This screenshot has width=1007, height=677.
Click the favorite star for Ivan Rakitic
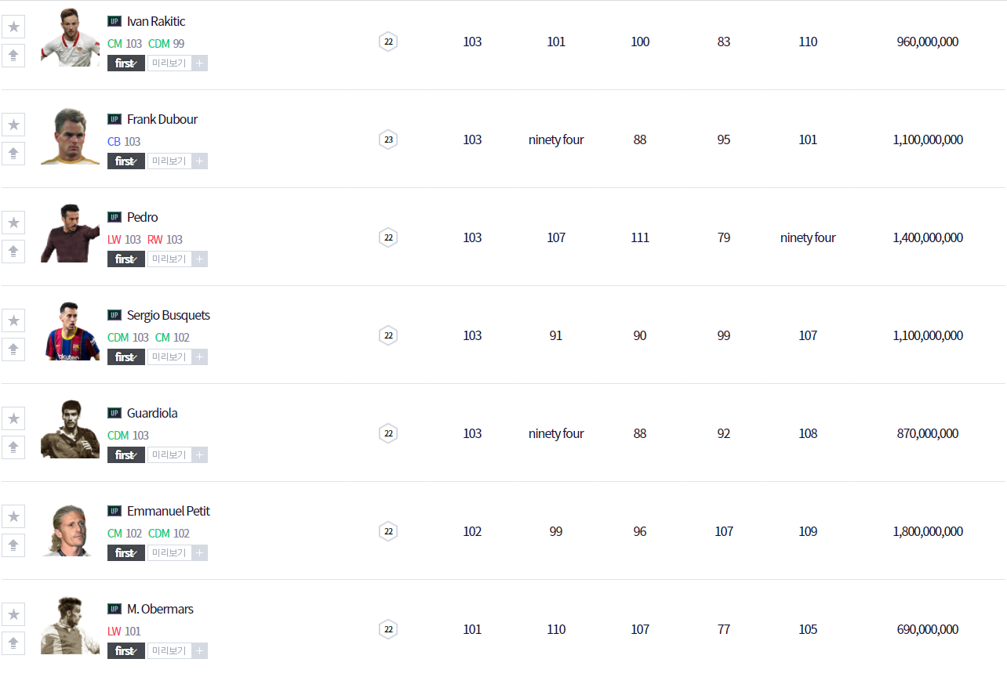pos(13,27)
